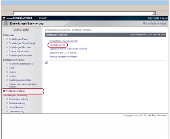Viewport: 170px width, 139px height.
Task: Click inside the browser address field
Action: pyautogui.click(x=83, y=13)
